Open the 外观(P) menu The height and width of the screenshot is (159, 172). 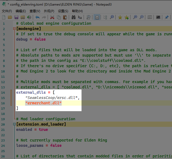(x=49, y=11)
